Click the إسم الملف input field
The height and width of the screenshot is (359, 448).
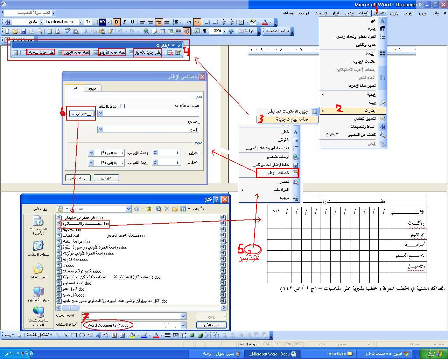(134, 316)
